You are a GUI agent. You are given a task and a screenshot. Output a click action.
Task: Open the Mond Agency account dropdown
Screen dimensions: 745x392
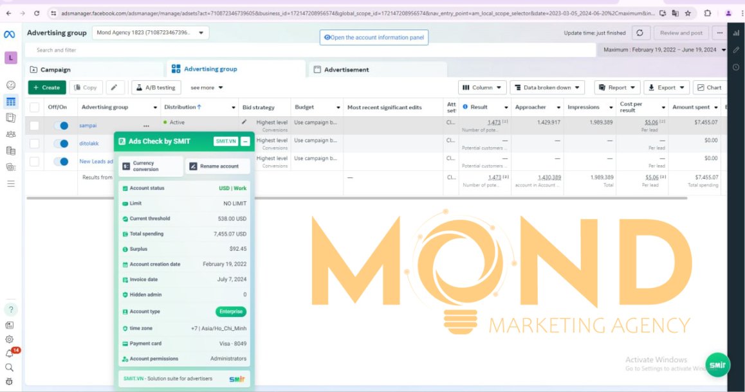pos(150,33)
